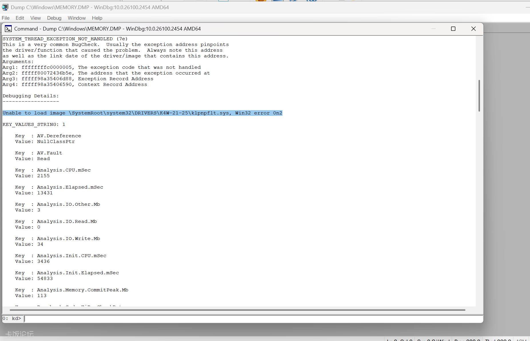Click the value 113 under CommitPeak.Mb

pos(42,296)
